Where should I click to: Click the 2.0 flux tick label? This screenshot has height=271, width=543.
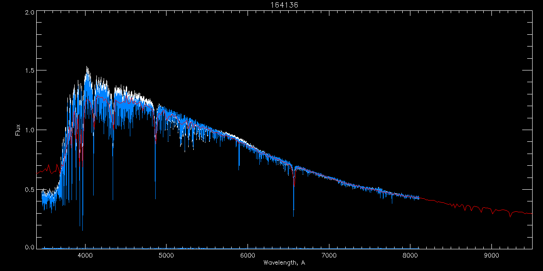click(x=29, y=12)
